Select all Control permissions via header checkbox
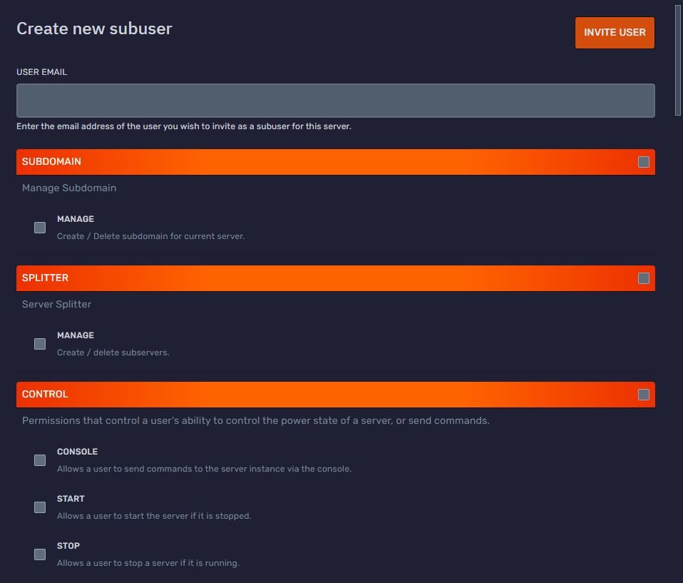This screenshot has height=583, width=683. (644, 395)
